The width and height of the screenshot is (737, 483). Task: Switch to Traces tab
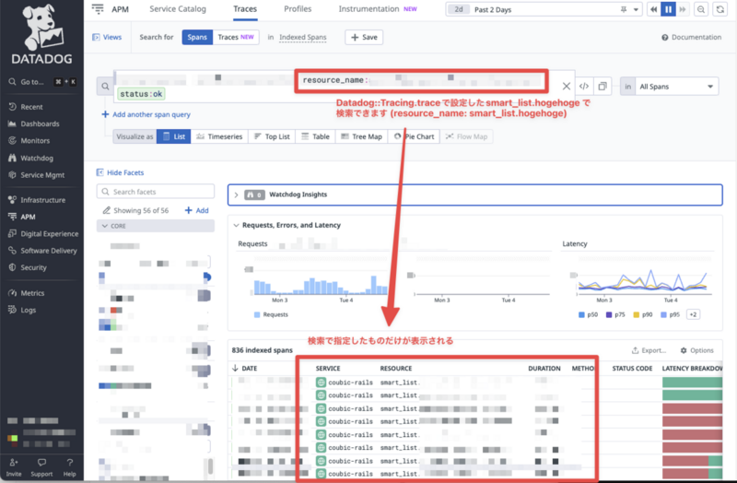click(x=245, y=9)
